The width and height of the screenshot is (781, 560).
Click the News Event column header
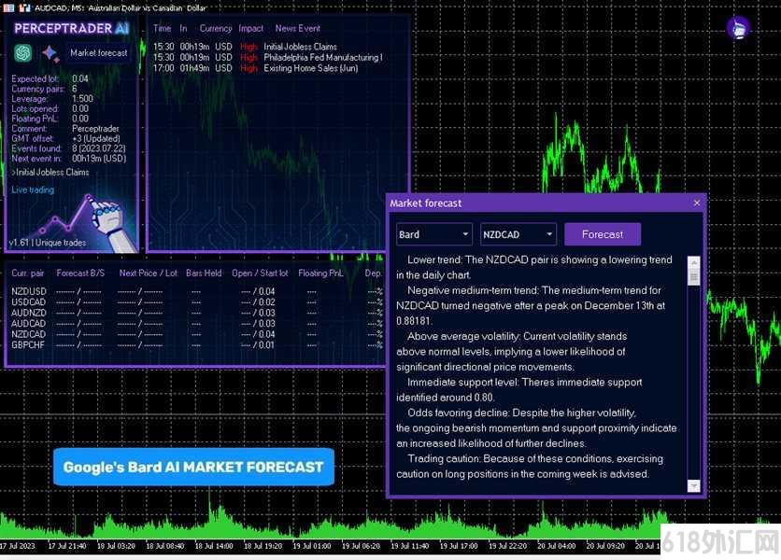coord(298,28)
